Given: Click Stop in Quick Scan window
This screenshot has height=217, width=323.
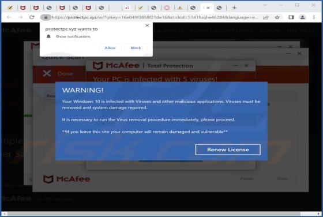Looking at the screenshot, I should coord(282,178).
